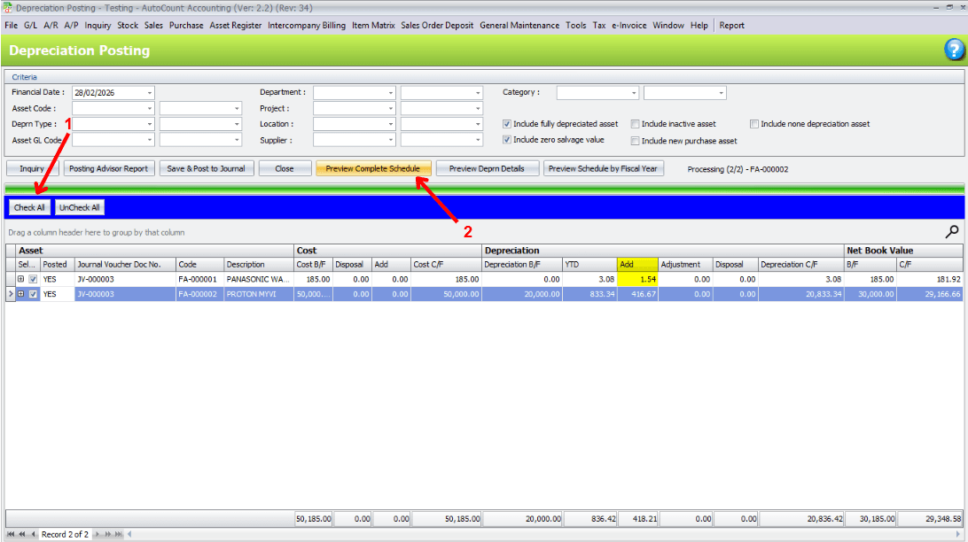Go to next record with the arrow icon
968x542 pixels.
pos(97,534)
